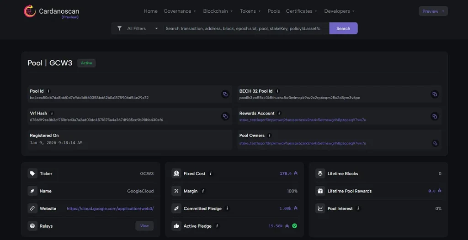Click the info icon beside Pool Id
The width and height of the screenshot is (468, 240).
tap(48, 91)
